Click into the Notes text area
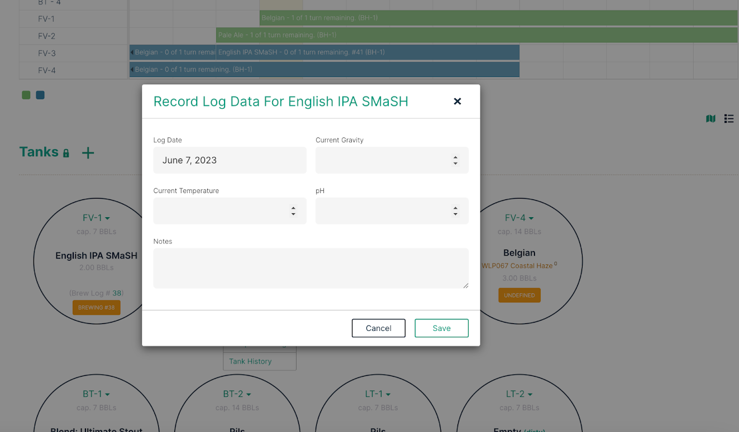 [311, 268]
